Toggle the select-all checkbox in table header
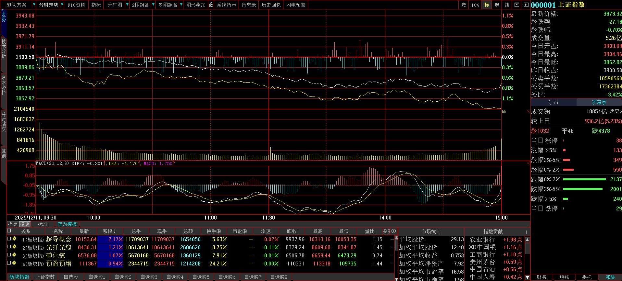Viewport: 622px width, 281px height. 9,231
